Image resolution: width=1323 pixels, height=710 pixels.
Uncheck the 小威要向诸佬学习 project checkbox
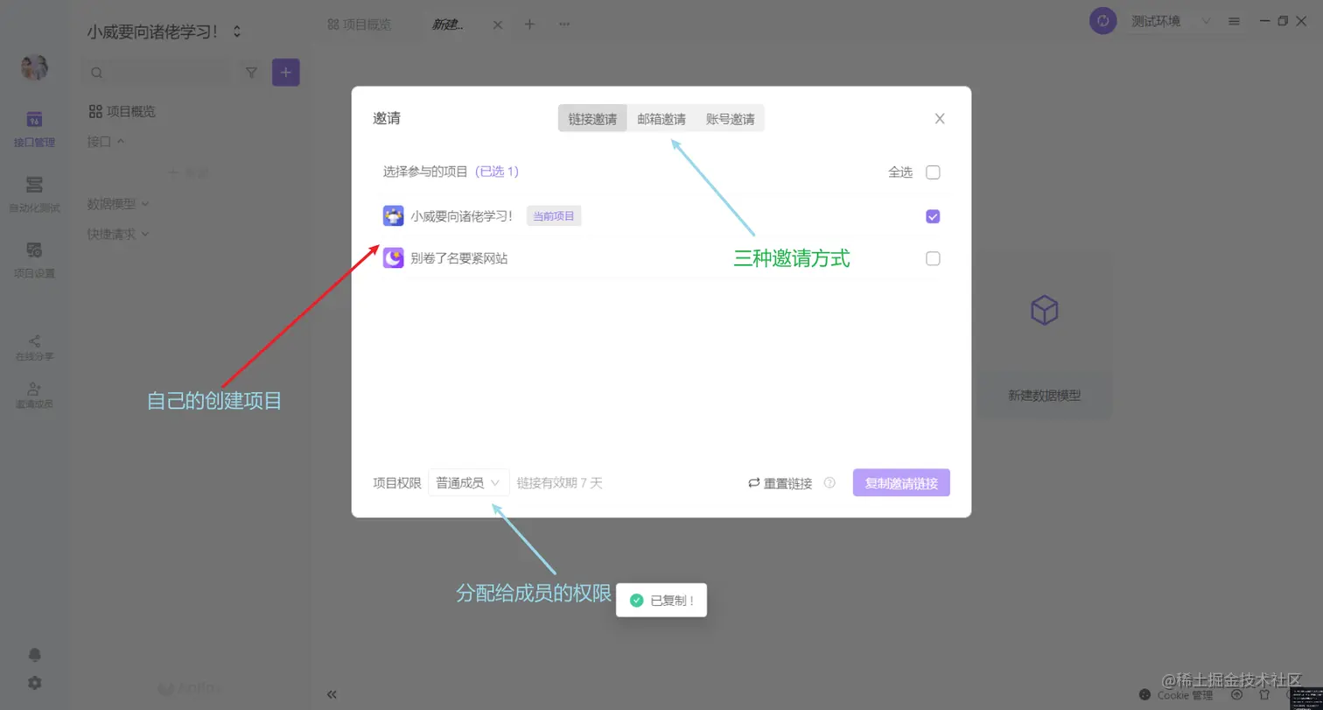932,215
